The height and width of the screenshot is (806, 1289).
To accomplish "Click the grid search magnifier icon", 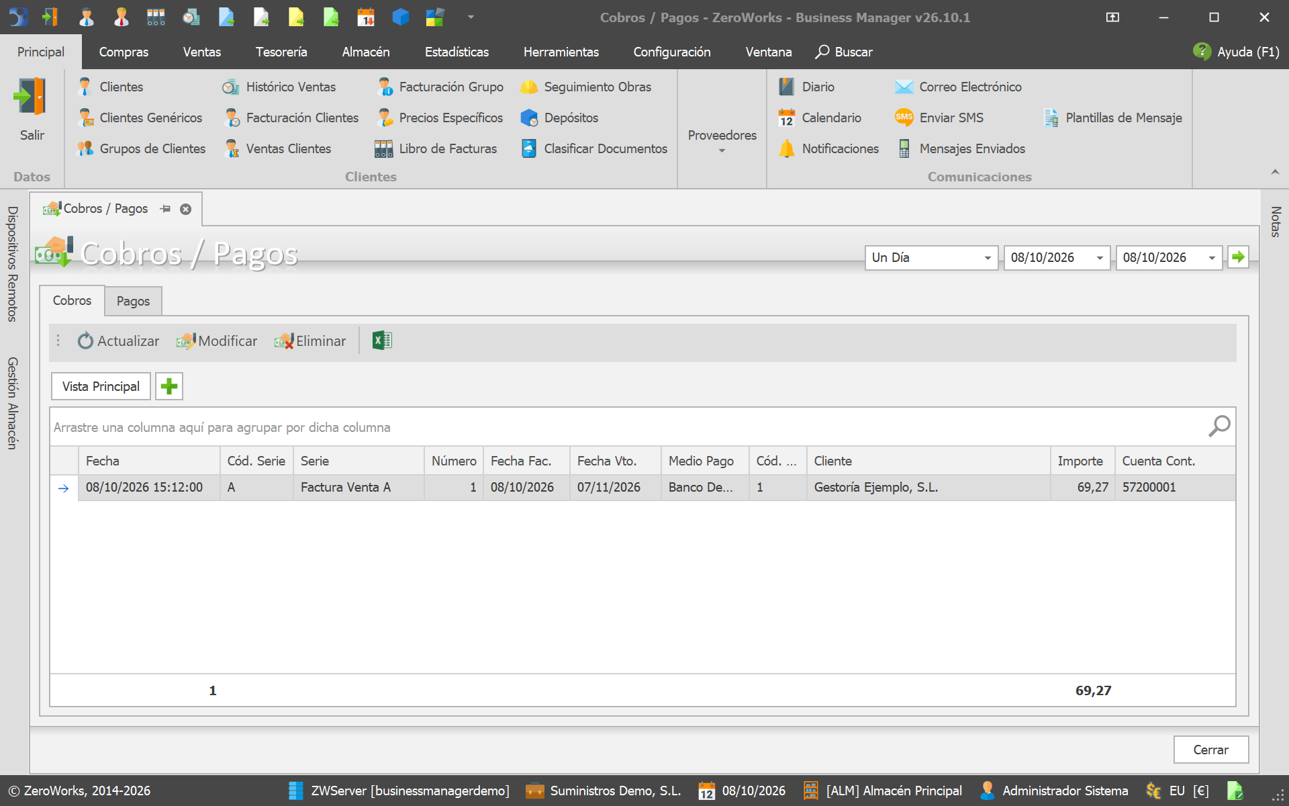I will click(1219, 426).
